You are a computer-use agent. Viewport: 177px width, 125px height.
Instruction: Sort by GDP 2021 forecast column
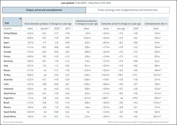68,28
